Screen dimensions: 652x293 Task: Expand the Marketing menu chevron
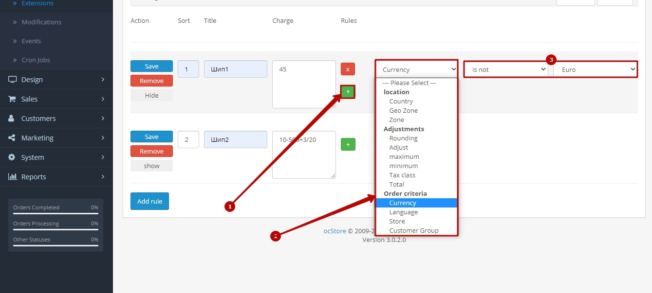coord(103,138)
